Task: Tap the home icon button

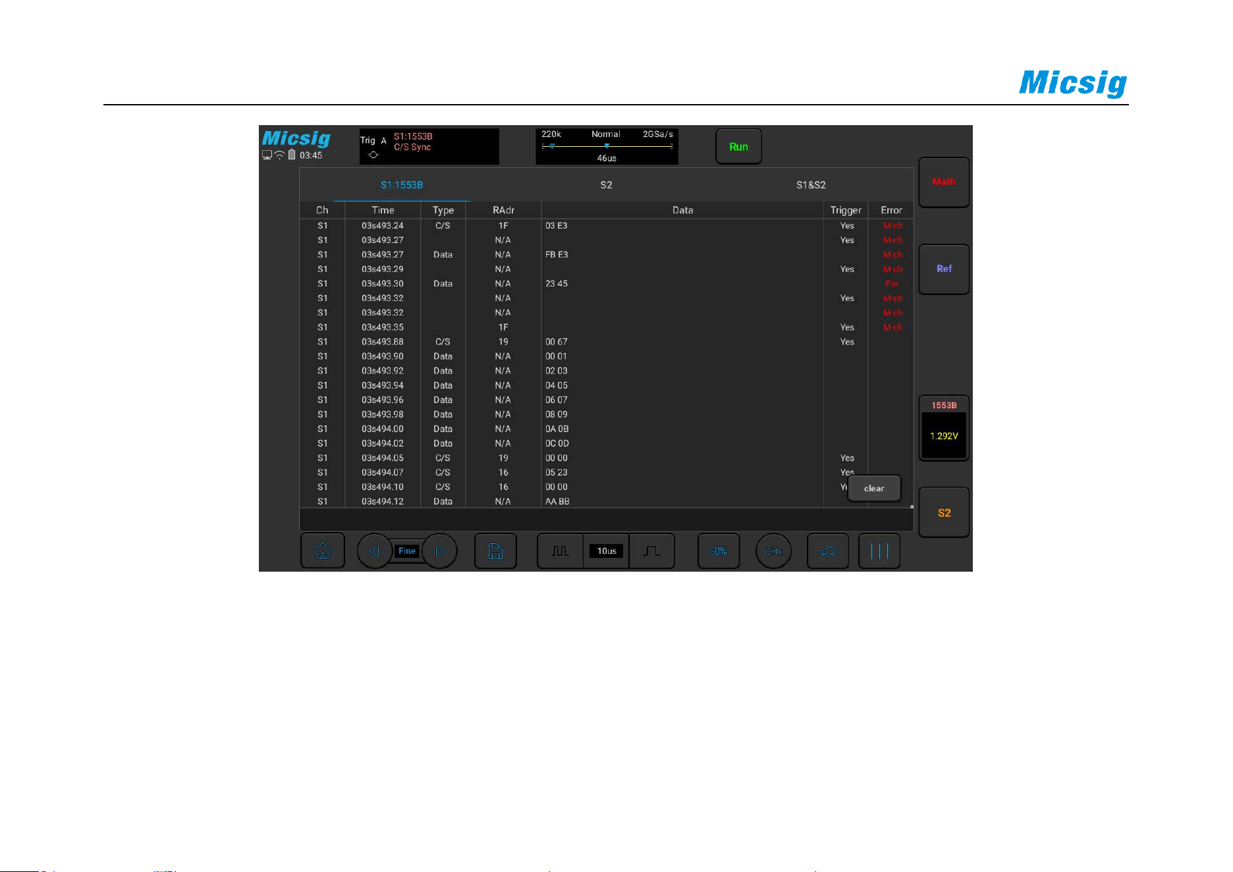Action: pos(323,551)
